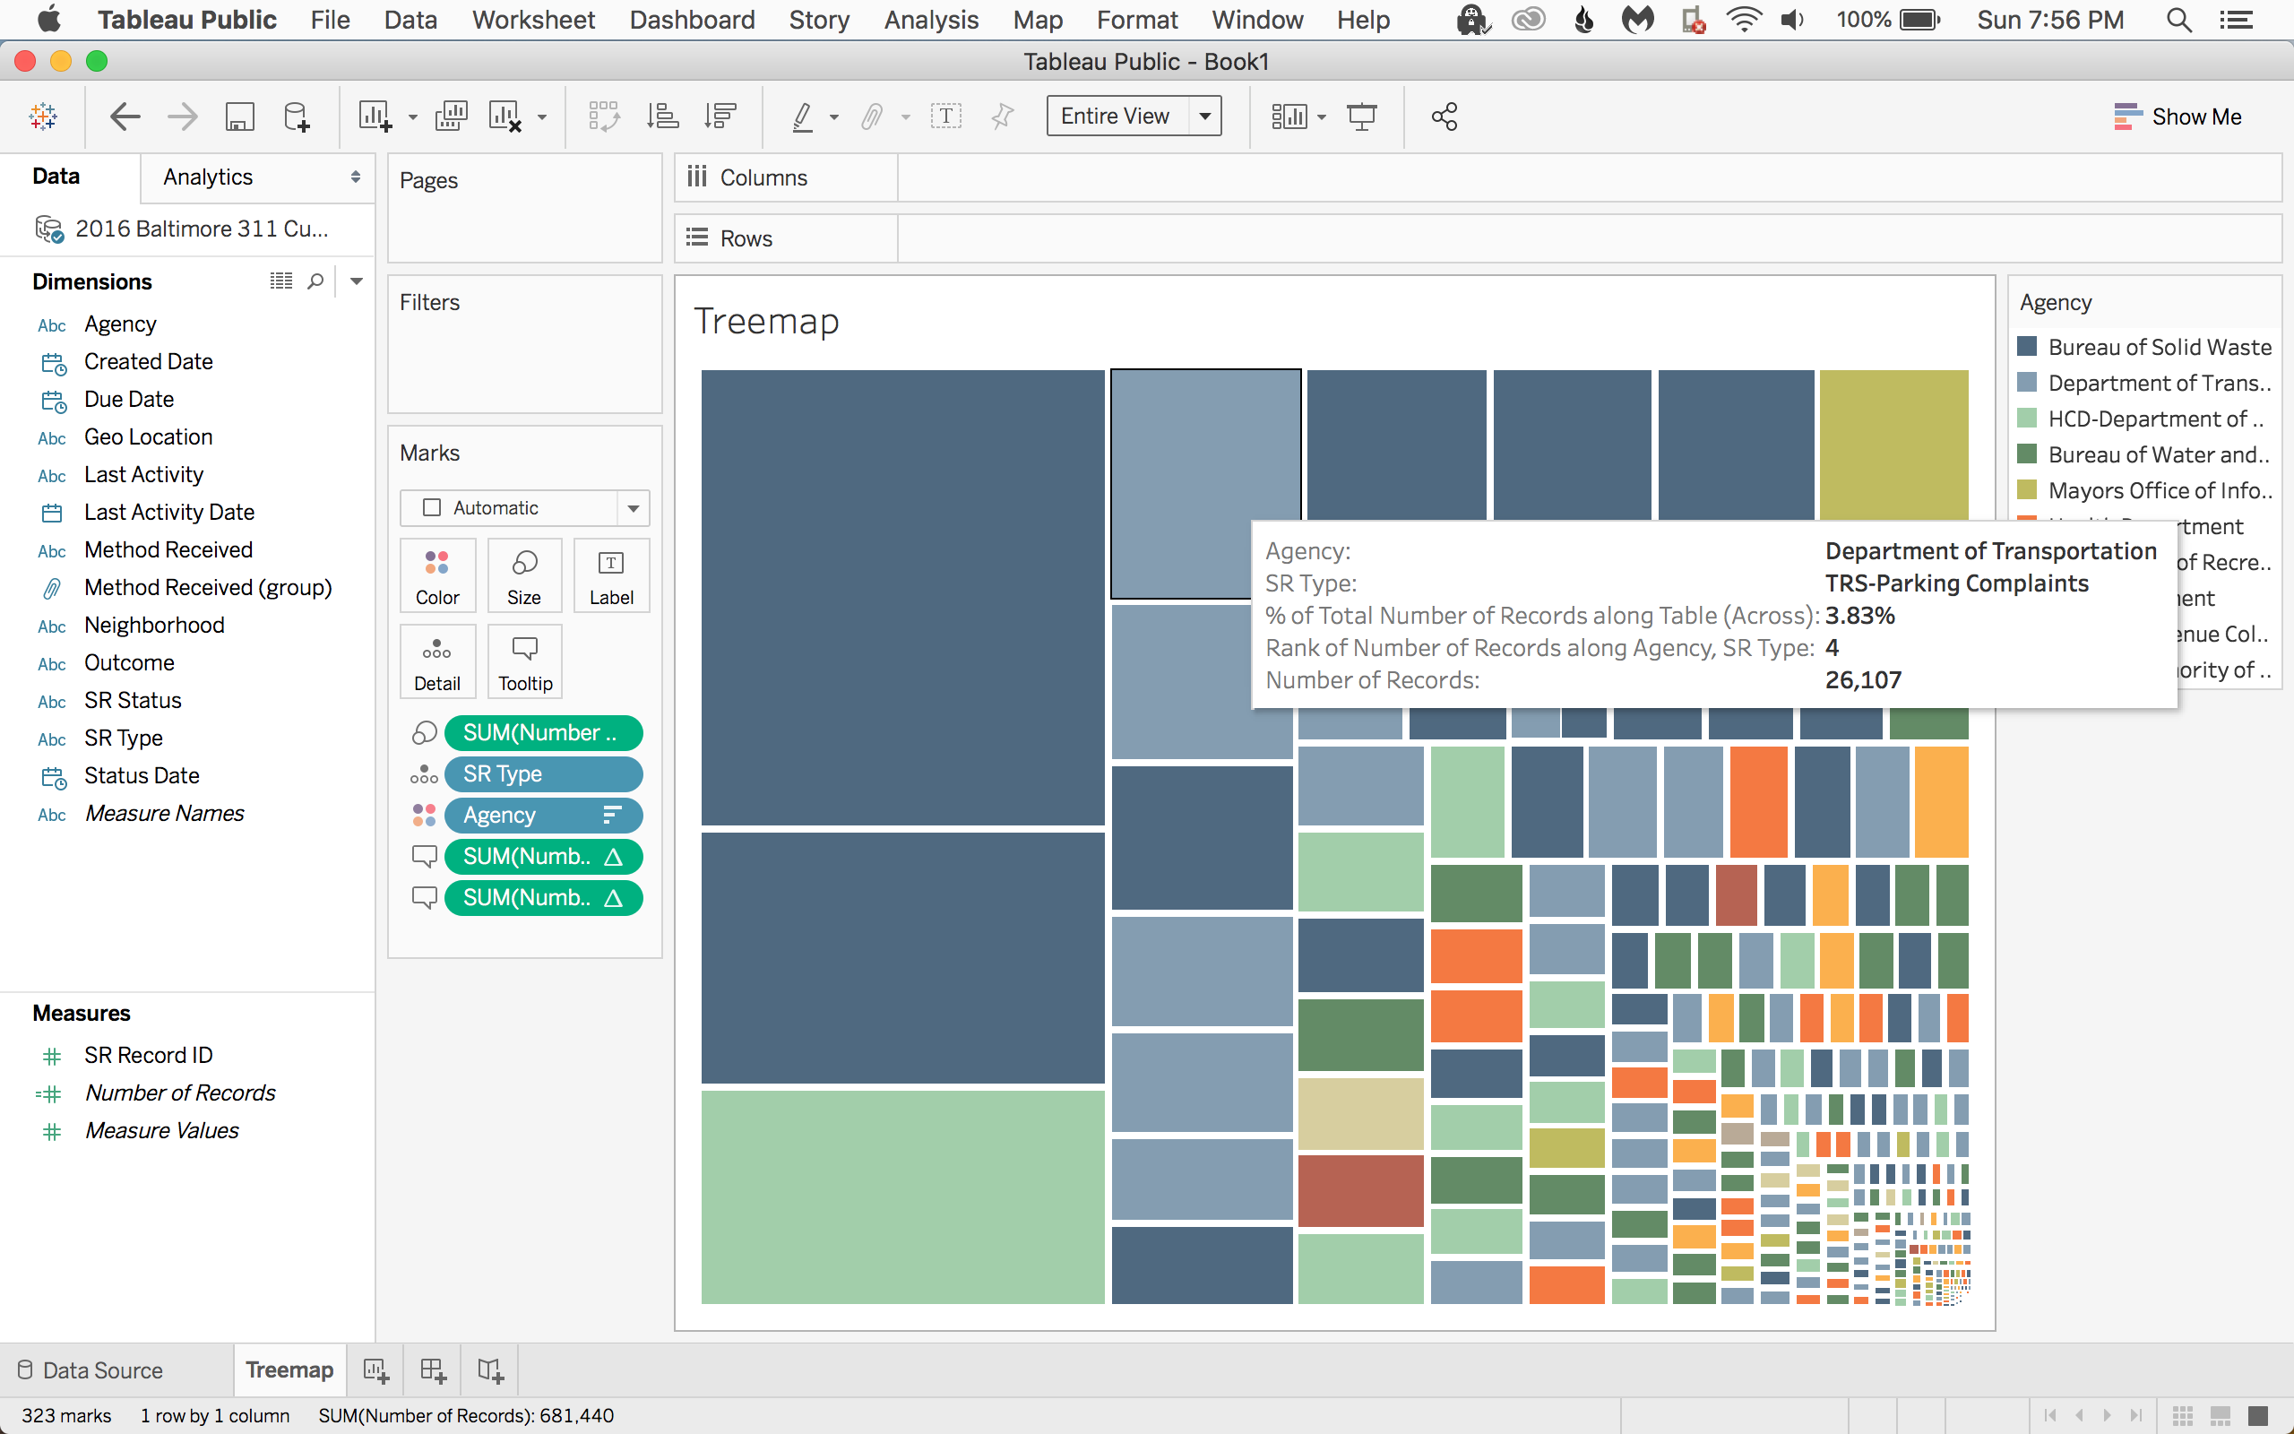2294x1434 pixels.
Task: Click the Tableau logo start page icon
Action: 44,117
